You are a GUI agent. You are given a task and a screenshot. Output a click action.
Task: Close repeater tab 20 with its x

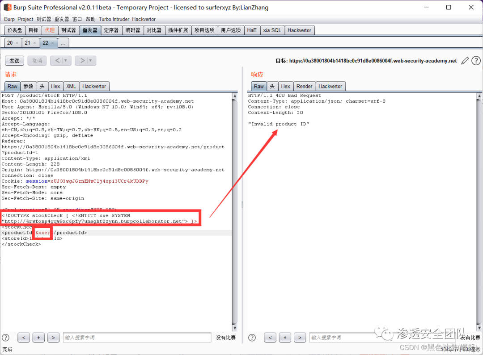[x=17, y=43]
